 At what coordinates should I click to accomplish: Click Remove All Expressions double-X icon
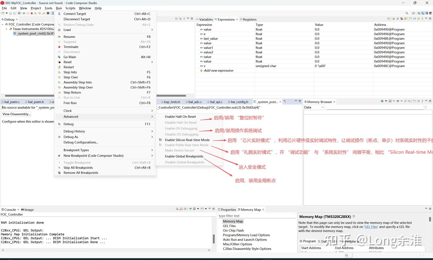[401, 19]
